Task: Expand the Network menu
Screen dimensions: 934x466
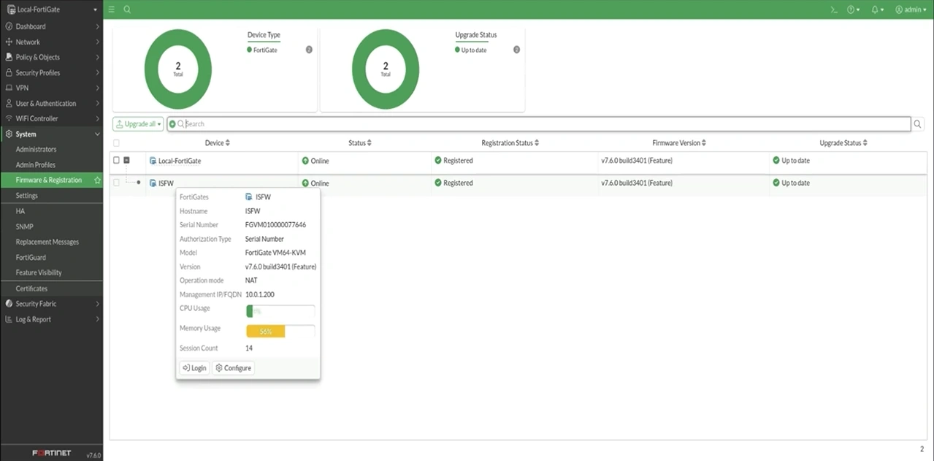Action: 51,42
